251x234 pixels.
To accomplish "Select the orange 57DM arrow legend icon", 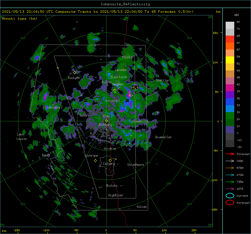I will (x=230, y=168).
